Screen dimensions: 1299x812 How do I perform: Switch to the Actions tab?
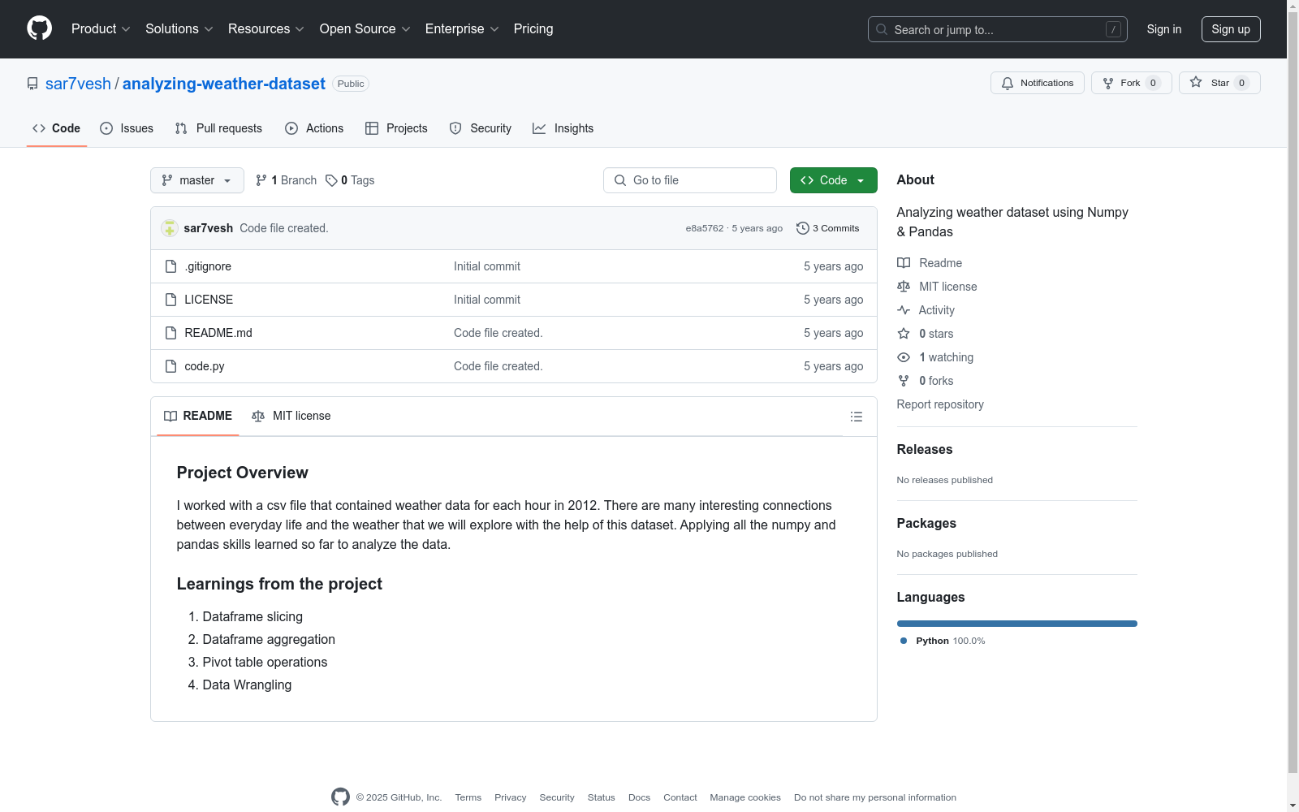pos(314,128)
